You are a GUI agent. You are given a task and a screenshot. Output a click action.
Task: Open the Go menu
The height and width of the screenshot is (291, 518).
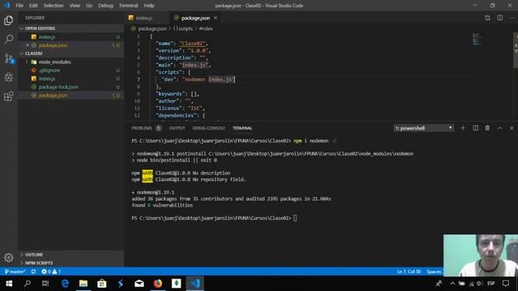coord(89,6)
